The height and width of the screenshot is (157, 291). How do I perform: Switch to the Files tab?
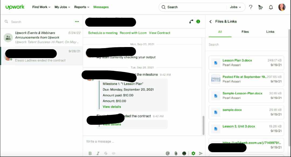coord(245,32)
